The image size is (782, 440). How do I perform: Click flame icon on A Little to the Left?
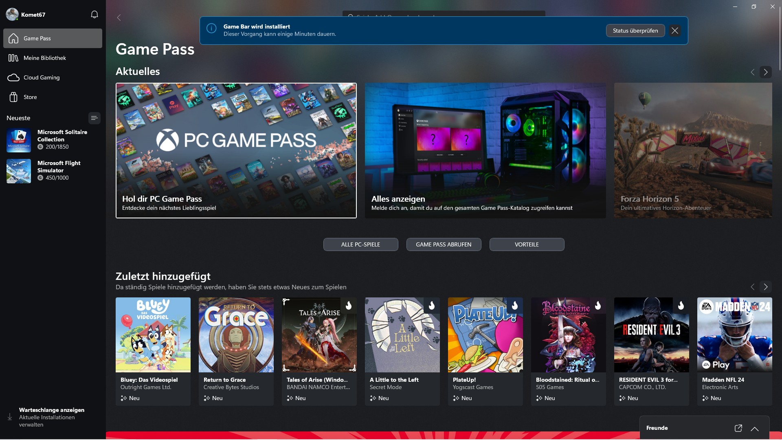tap(432, 306)
